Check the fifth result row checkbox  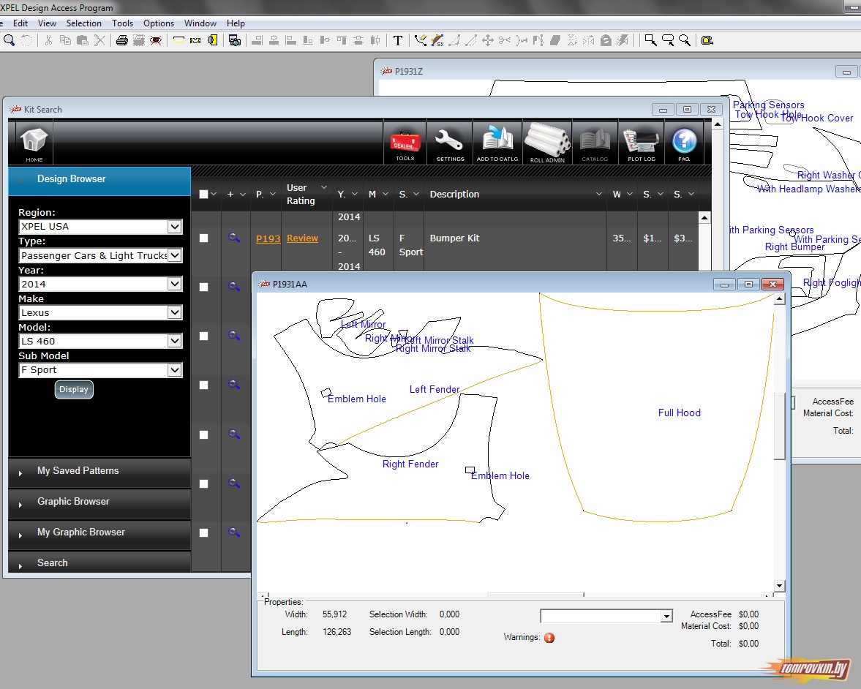tap(203, 434)
